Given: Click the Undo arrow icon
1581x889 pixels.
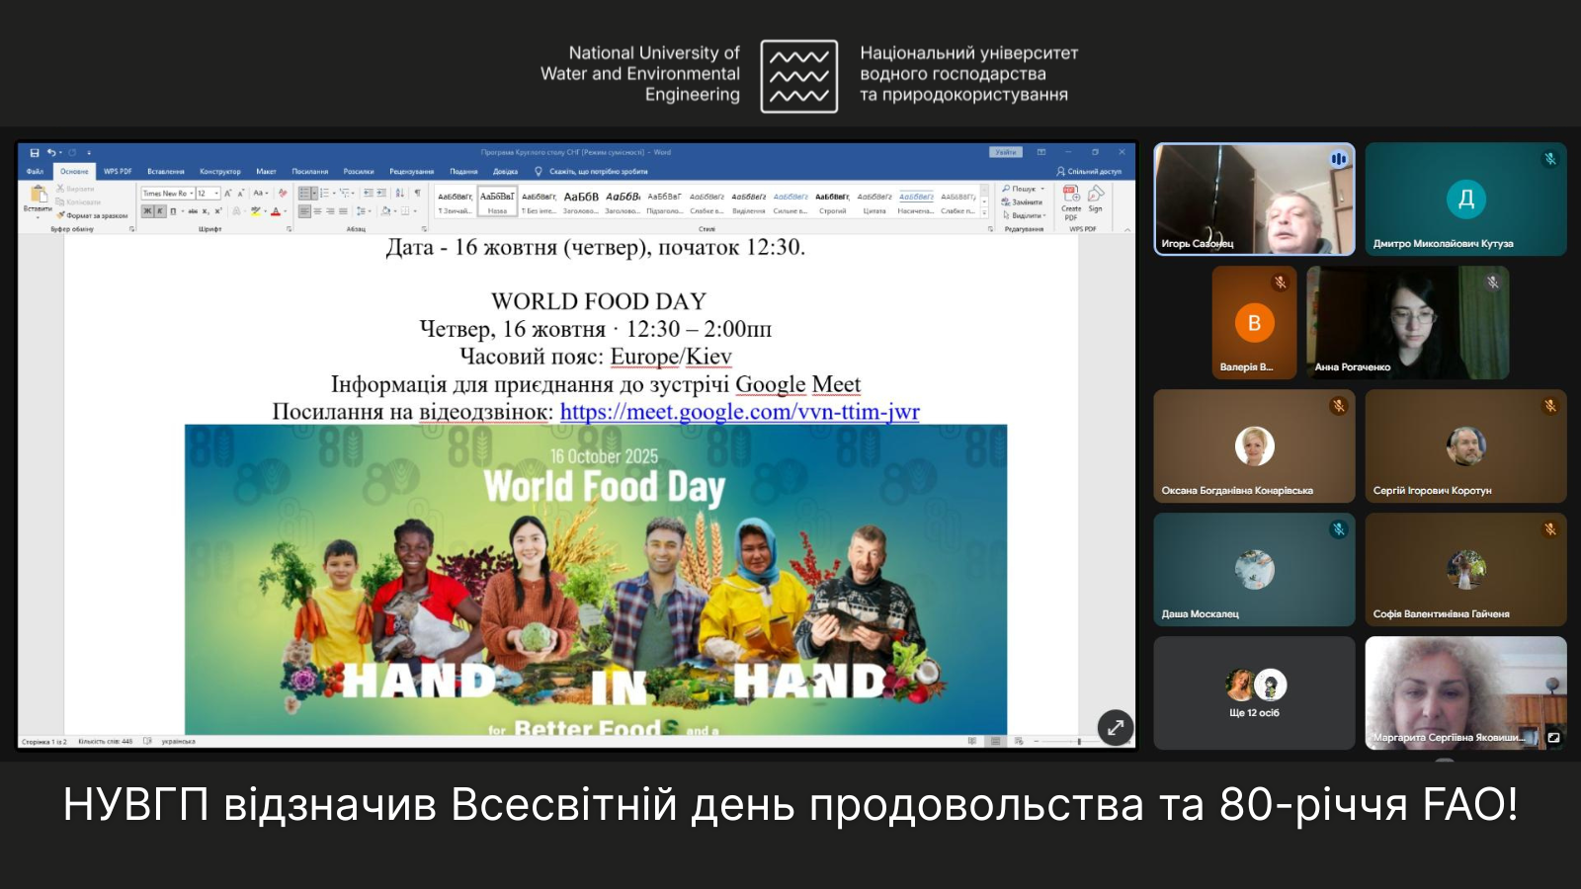Looking at the screenshot, I should click(x=50, y=153).
